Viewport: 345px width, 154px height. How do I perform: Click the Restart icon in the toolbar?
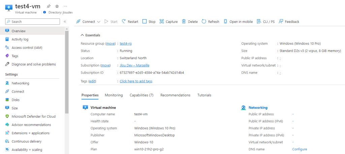tap(124, 21)
